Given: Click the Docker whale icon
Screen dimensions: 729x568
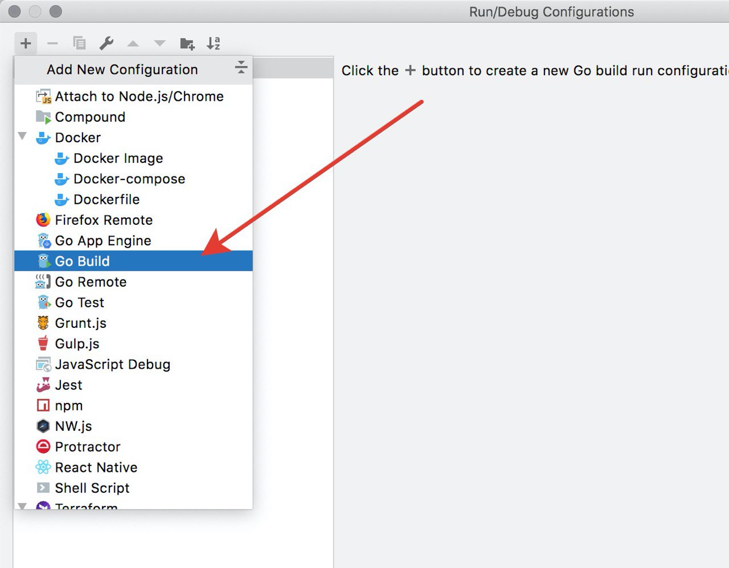Looking at the screenshot, I should click(x=43, y=137).
